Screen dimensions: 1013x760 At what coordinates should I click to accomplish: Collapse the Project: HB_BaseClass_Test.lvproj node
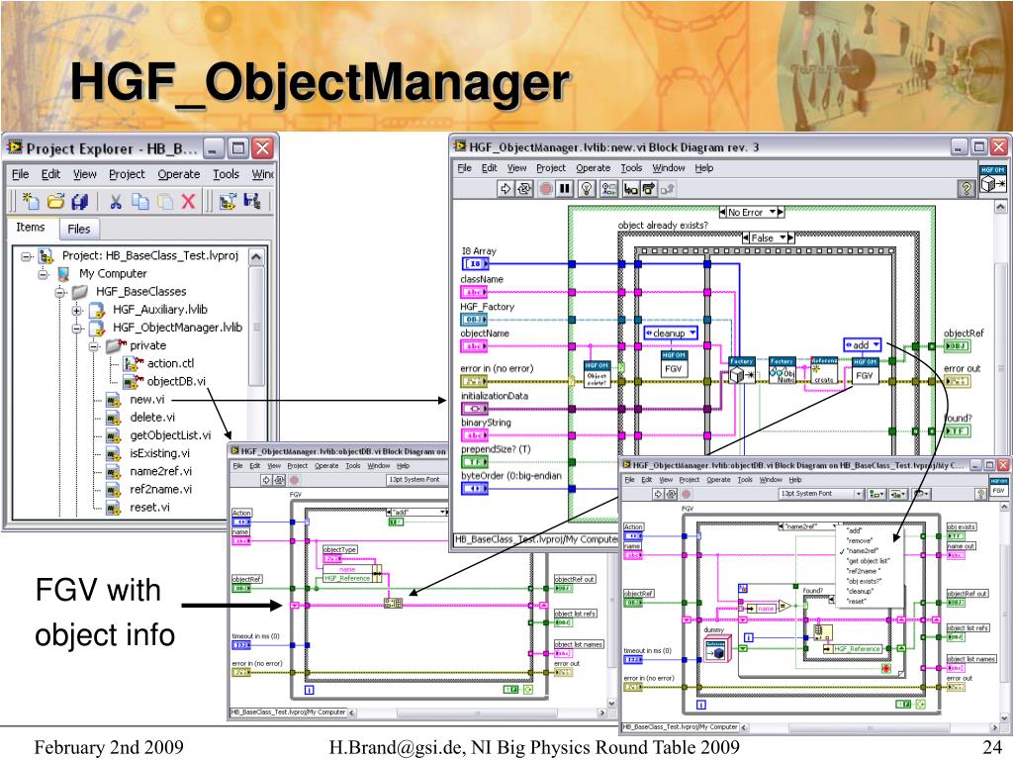26,256
